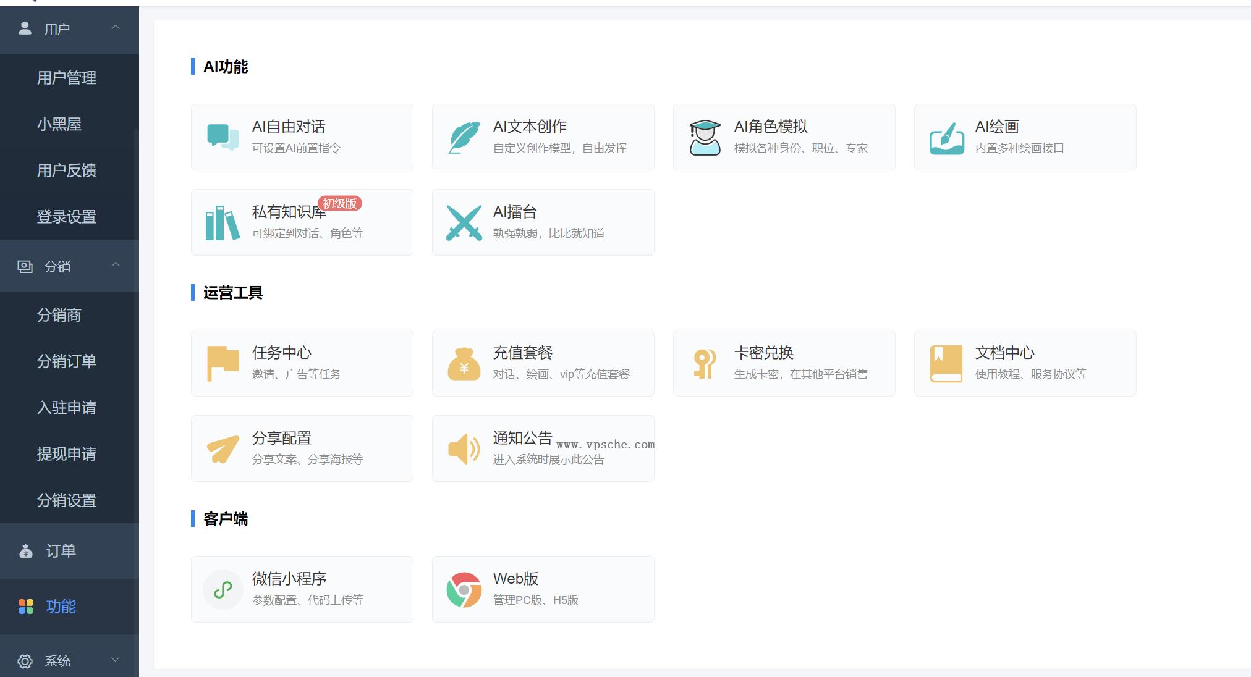
Task: Select 订单 menu label
Action: click(61, 551)
